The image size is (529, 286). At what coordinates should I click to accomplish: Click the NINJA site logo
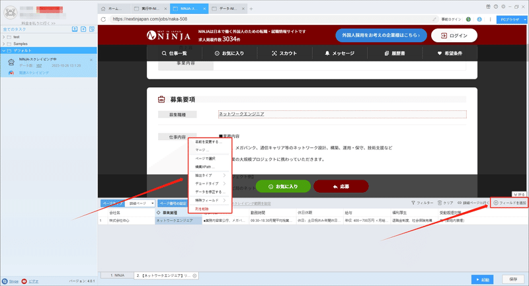pos(169,35)
